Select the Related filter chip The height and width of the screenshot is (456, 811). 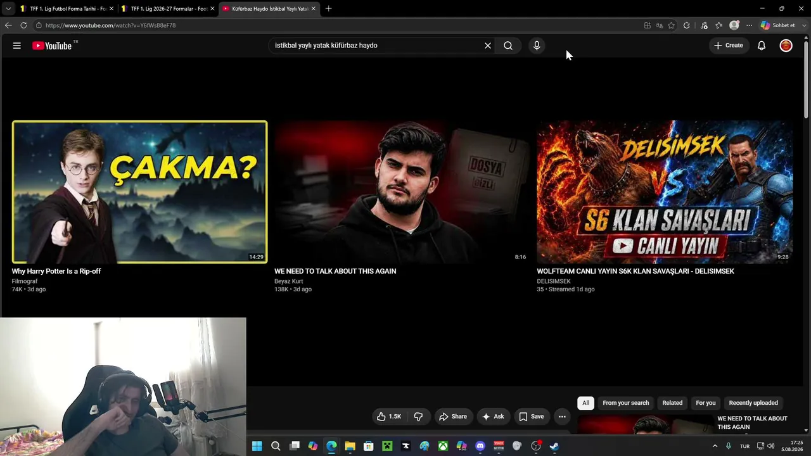coord(672,403)
